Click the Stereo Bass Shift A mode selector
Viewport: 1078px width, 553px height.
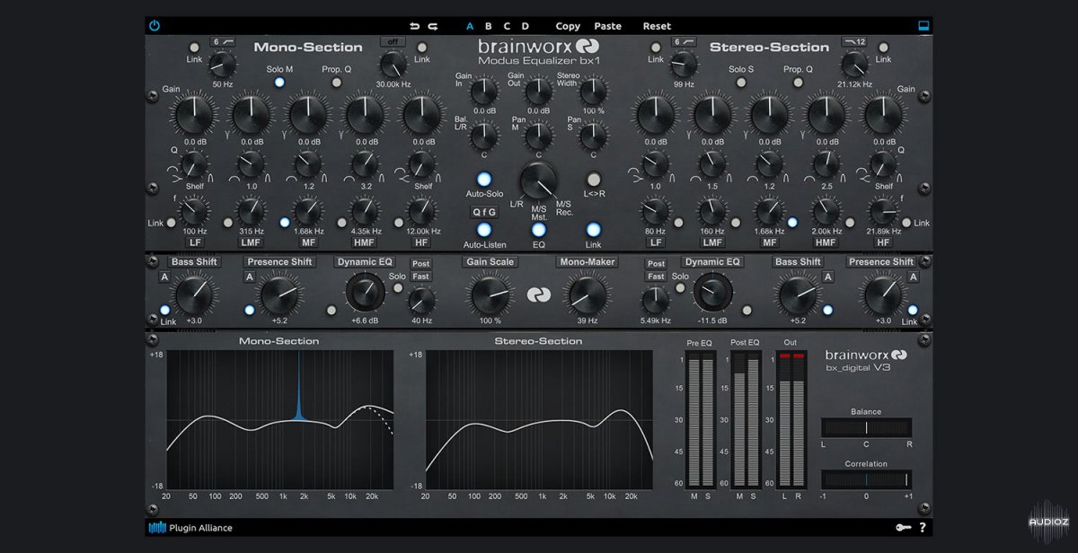[x=828, y=277]
